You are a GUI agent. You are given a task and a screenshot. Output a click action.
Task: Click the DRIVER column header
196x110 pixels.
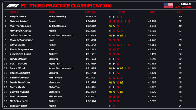click(x=14, y=12)
